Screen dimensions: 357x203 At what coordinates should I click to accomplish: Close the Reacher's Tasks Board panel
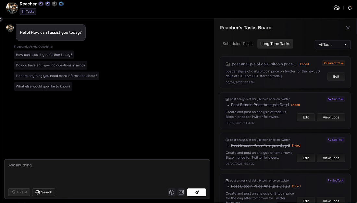(348, 28)
